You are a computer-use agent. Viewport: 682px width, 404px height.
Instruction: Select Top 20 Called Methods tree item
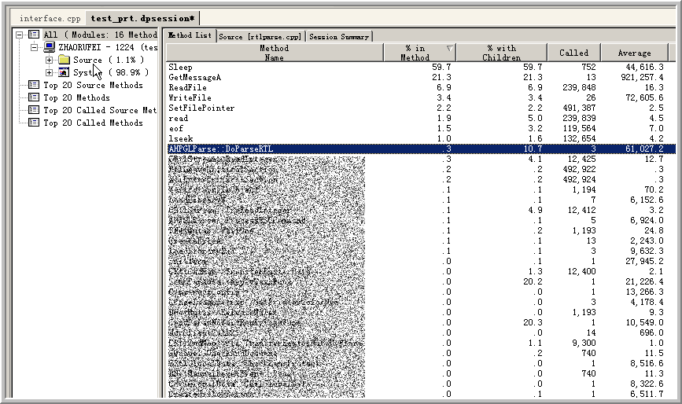(93, 123)
